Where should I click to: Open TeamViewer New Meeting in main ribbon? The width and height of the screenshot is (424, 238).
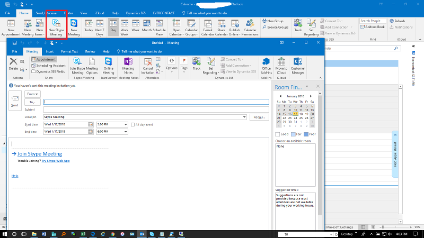(74, 28)
